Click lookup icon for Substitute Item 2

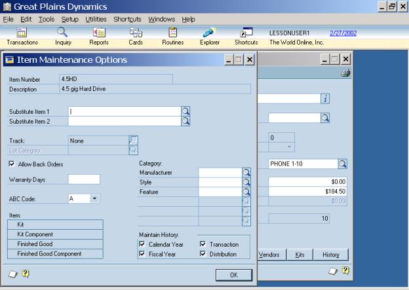click(x=185, y=121)
